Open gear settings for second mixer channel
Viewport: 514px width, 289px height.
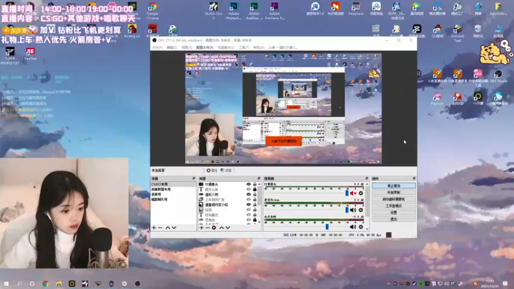[361, 210]
